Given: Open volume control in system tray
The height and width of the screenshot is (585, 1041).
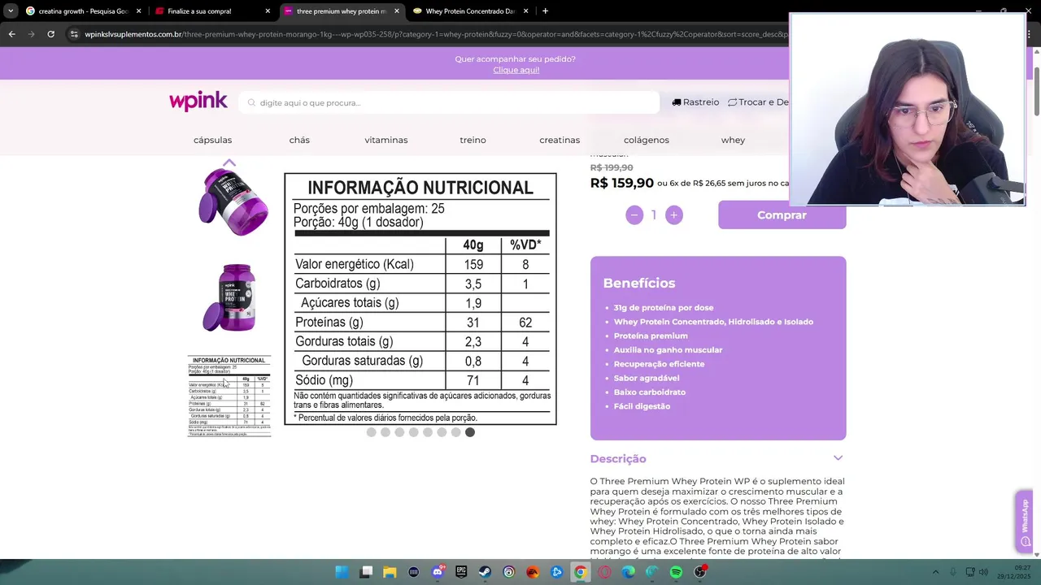Looking at the screenshot, I should [985, 572].
